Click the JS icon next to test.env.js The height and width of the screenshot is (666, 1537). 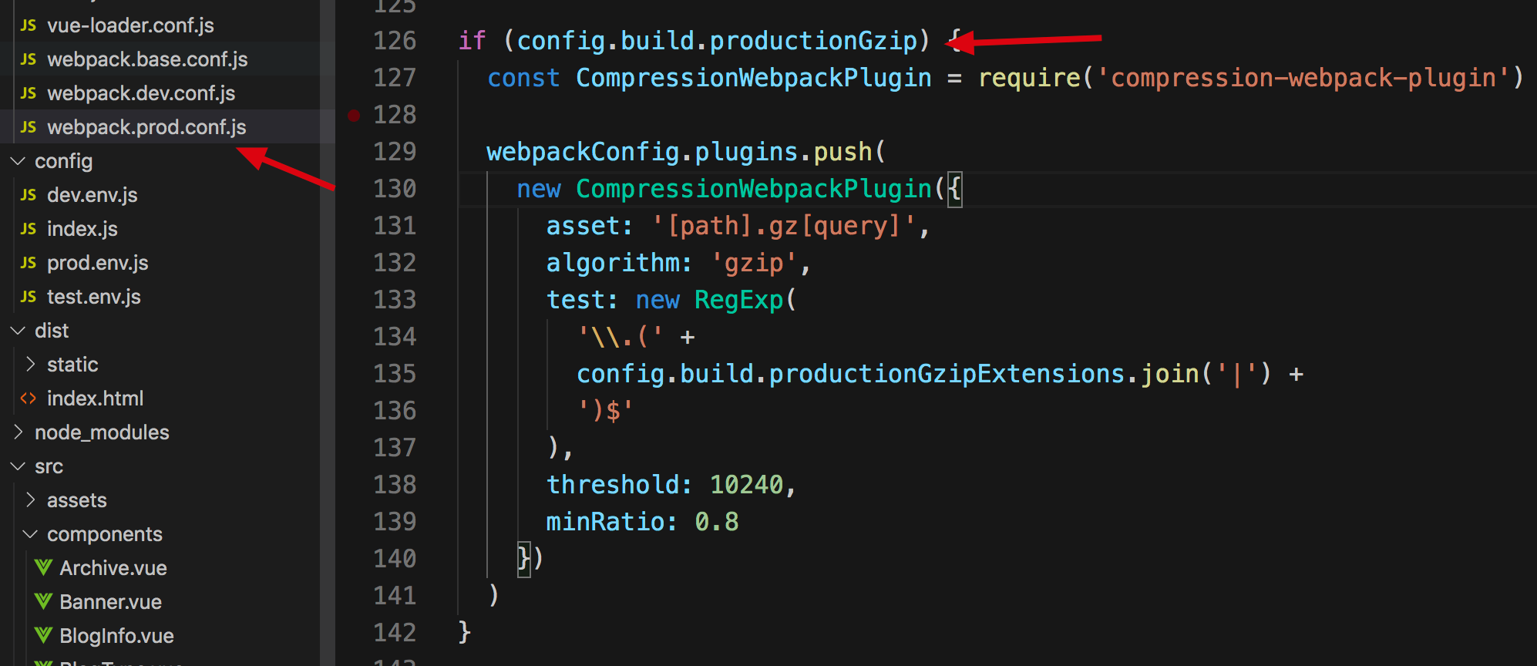(27, 296)
